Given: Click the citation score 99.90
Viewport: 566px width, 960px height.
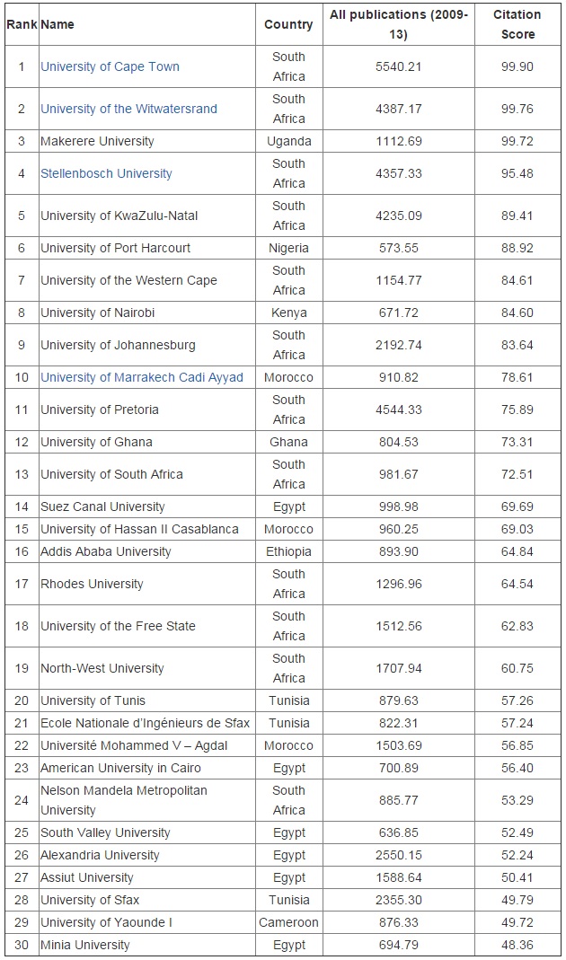Looking at the screenshot, I should (517, 66).
